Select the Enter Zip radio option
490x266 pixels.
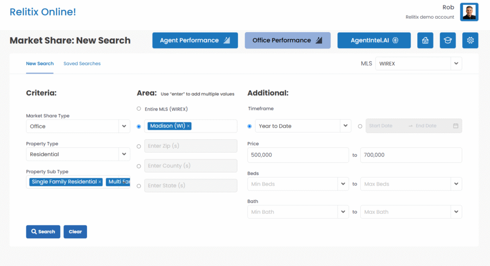pyautogui.click(x=139, y=146)
